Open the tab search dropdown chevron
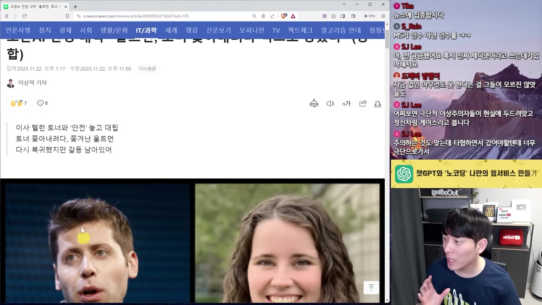542x305 pixels. 344,4
